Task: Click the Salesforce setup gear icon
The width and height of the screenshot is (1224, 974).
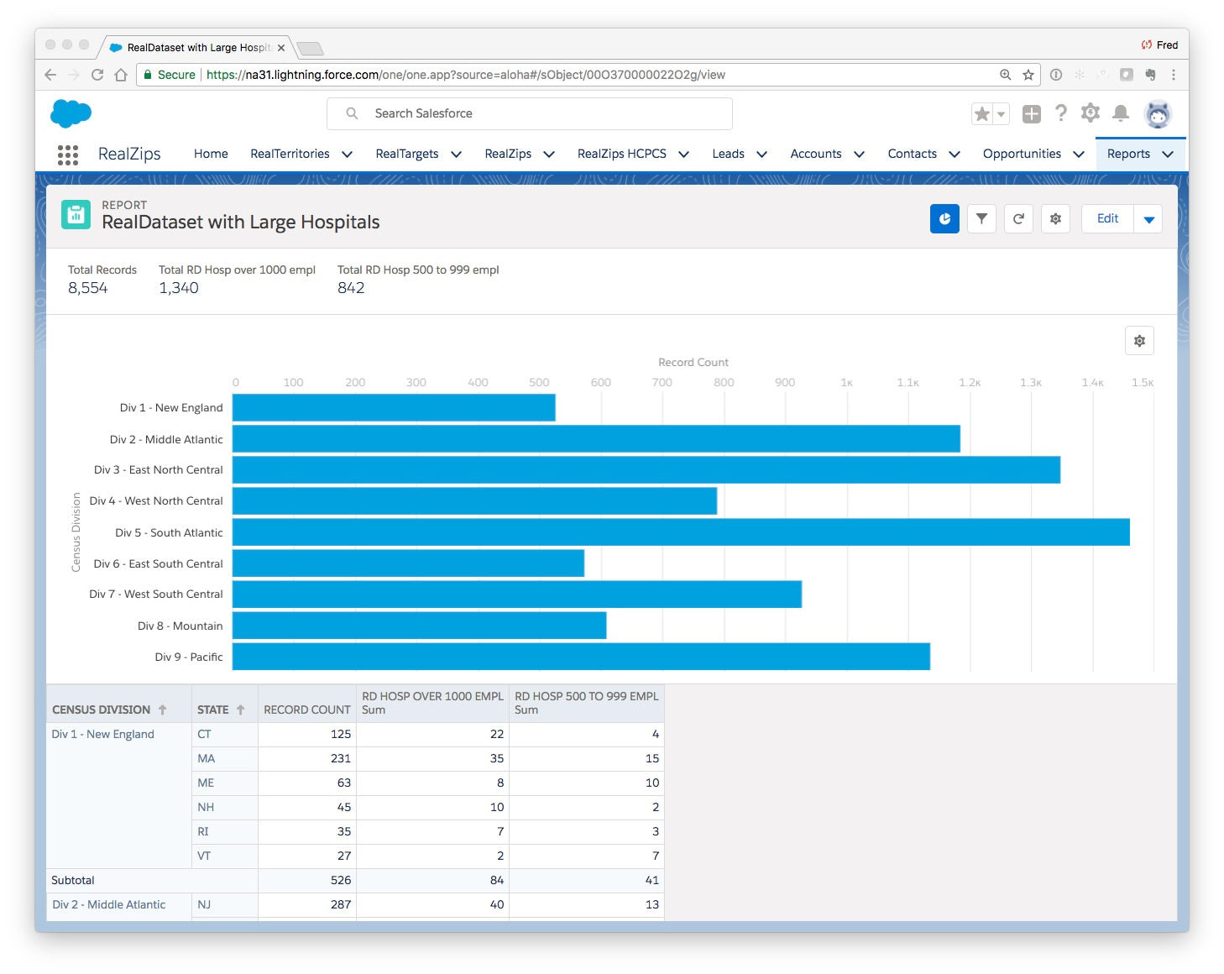Action: [1090, 113]
